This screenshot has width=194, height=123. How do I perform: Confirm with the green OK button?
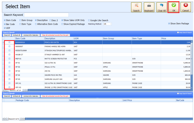coord(174,7)
